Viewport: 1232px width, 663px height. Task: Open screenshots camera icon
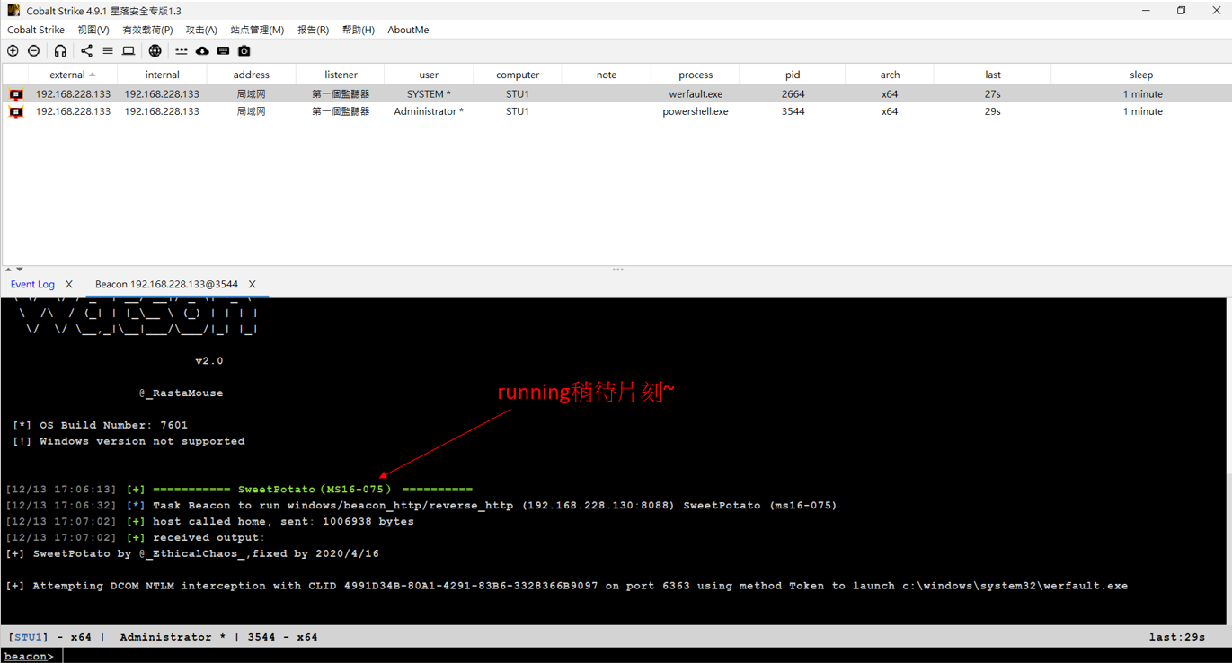[244, 51]
